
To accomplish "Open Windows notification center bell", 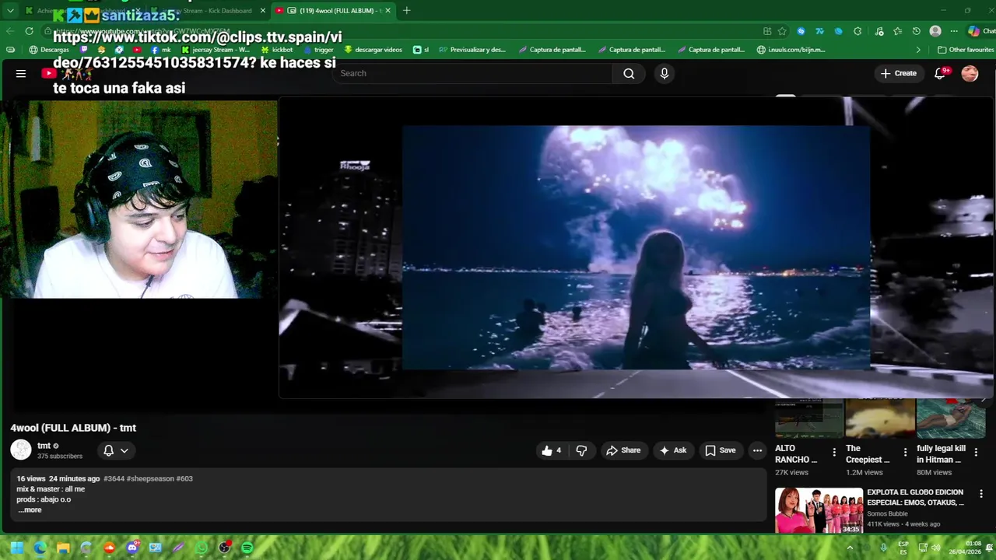I will (x=989, y=548).
